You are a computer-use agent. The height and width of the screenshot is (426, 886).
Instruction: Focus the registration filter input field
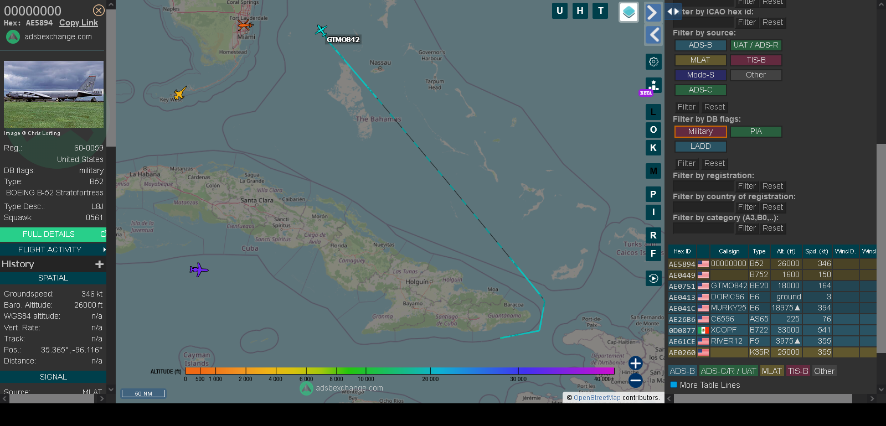[x=703, y=186]
